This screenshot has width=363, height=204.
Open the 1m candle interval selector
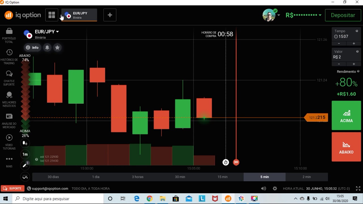point(25,154)
